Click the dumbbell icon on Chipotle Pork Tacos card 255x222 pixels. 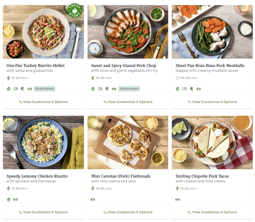178,199
